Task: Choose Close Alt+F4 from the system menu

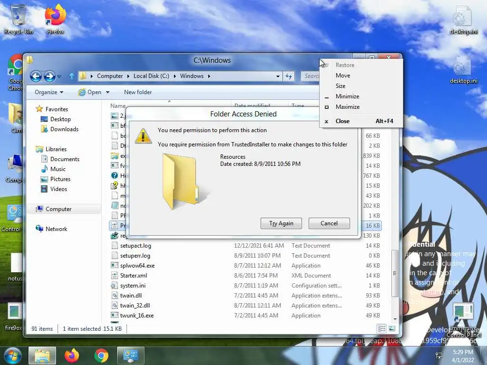Action: (x=361, y=121)
